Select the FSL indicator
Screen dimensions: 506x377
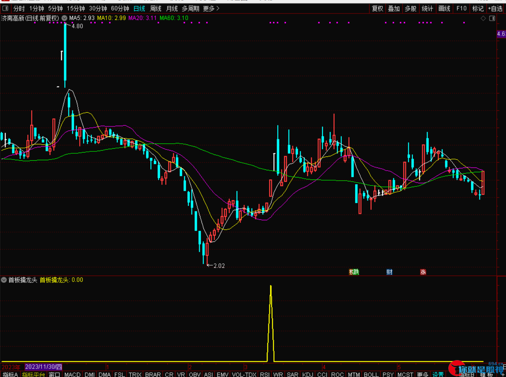(x=120, y=374)
